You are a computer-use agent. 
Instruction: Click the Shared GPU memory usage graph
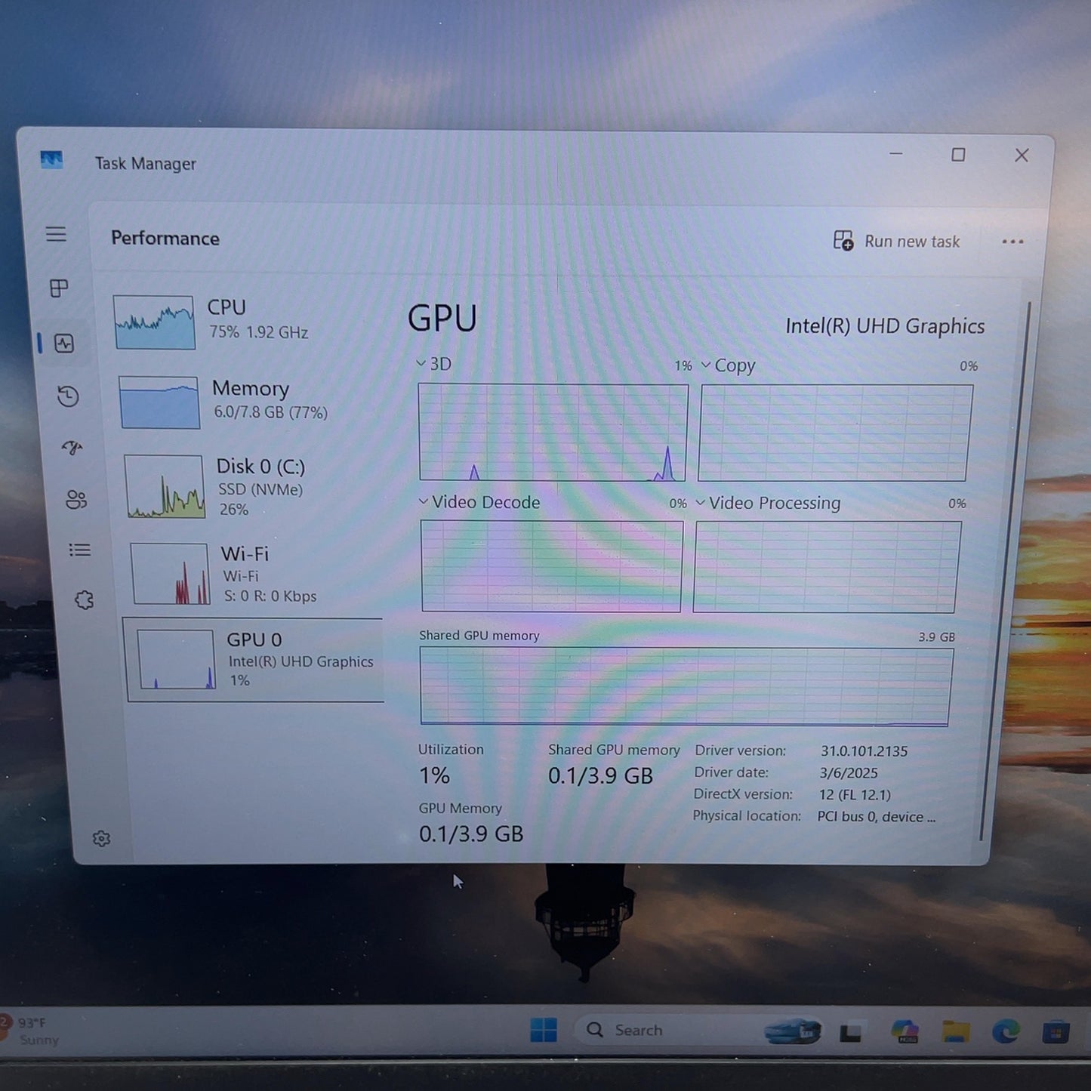(686, 687)
